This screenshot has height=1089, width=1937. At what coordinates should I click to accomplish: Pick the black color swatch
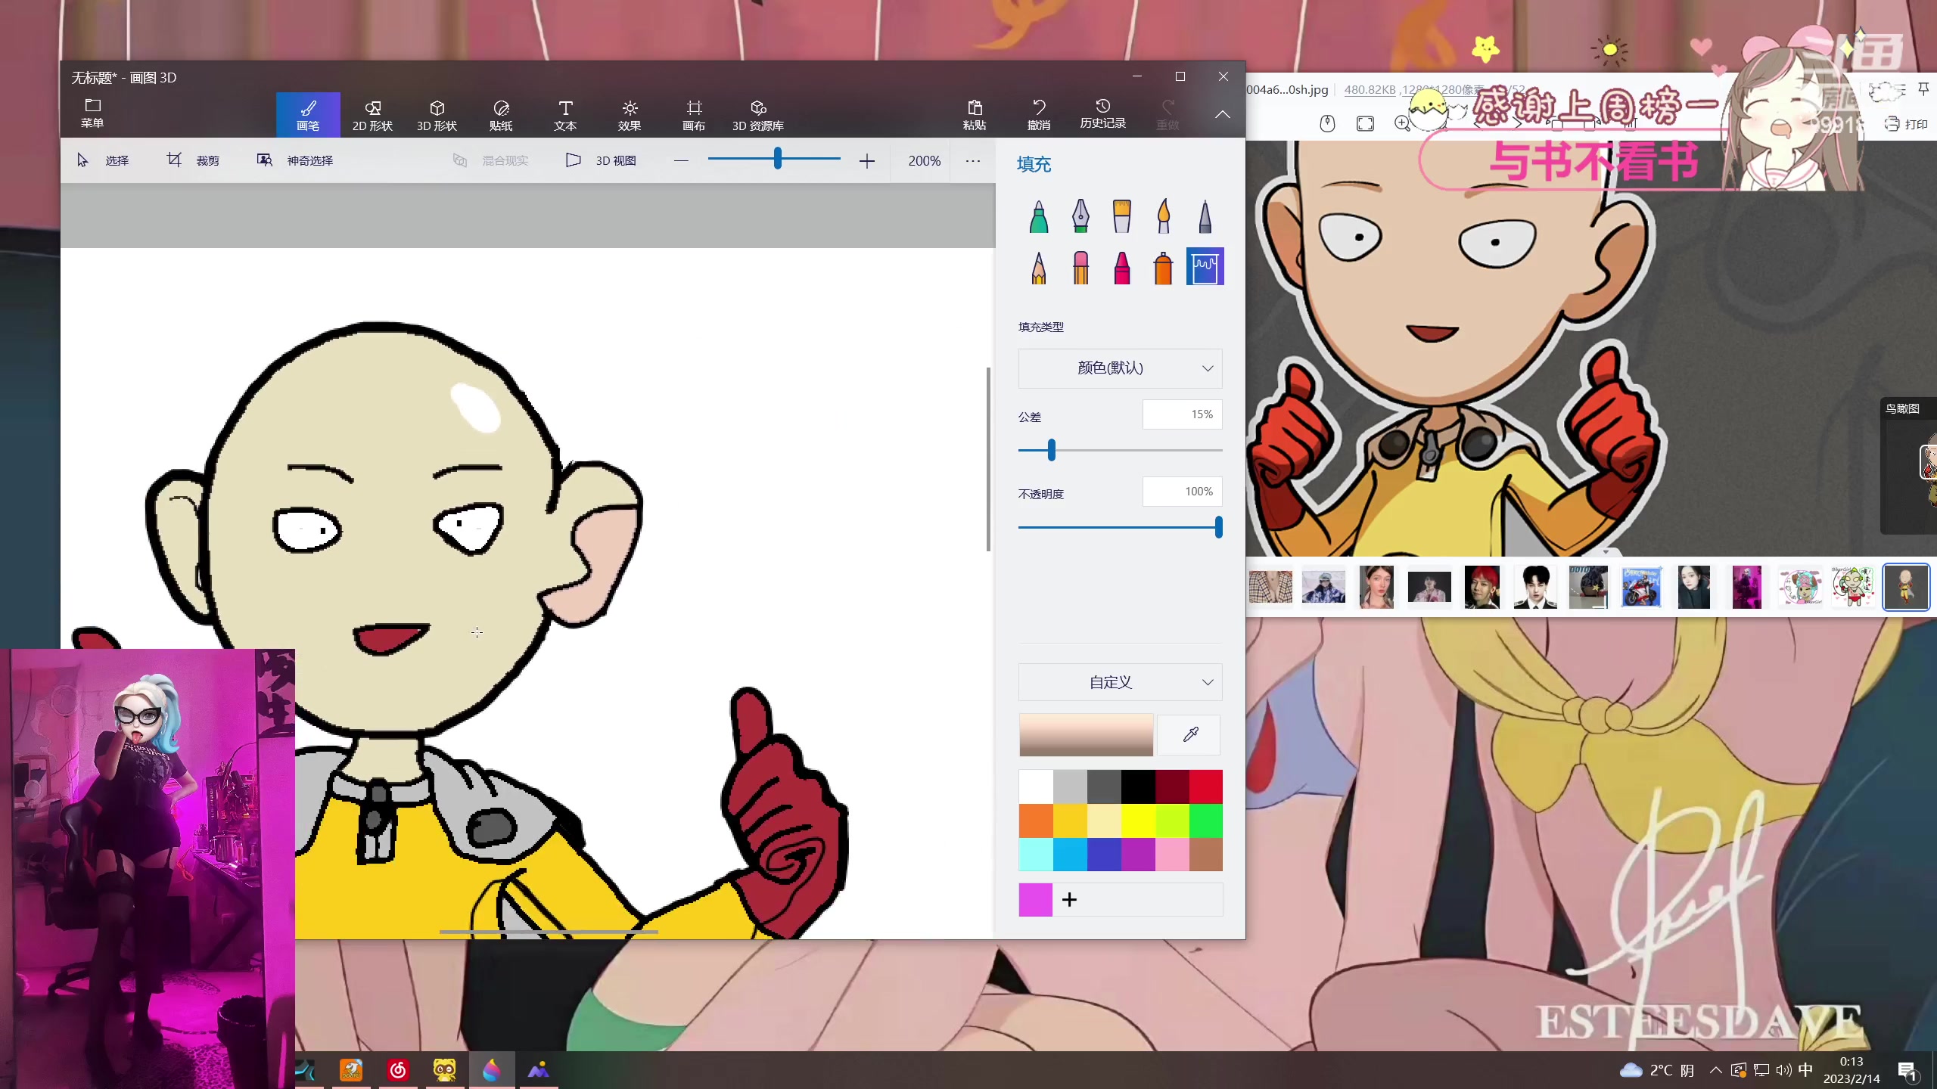click(x=1138, y=786)
